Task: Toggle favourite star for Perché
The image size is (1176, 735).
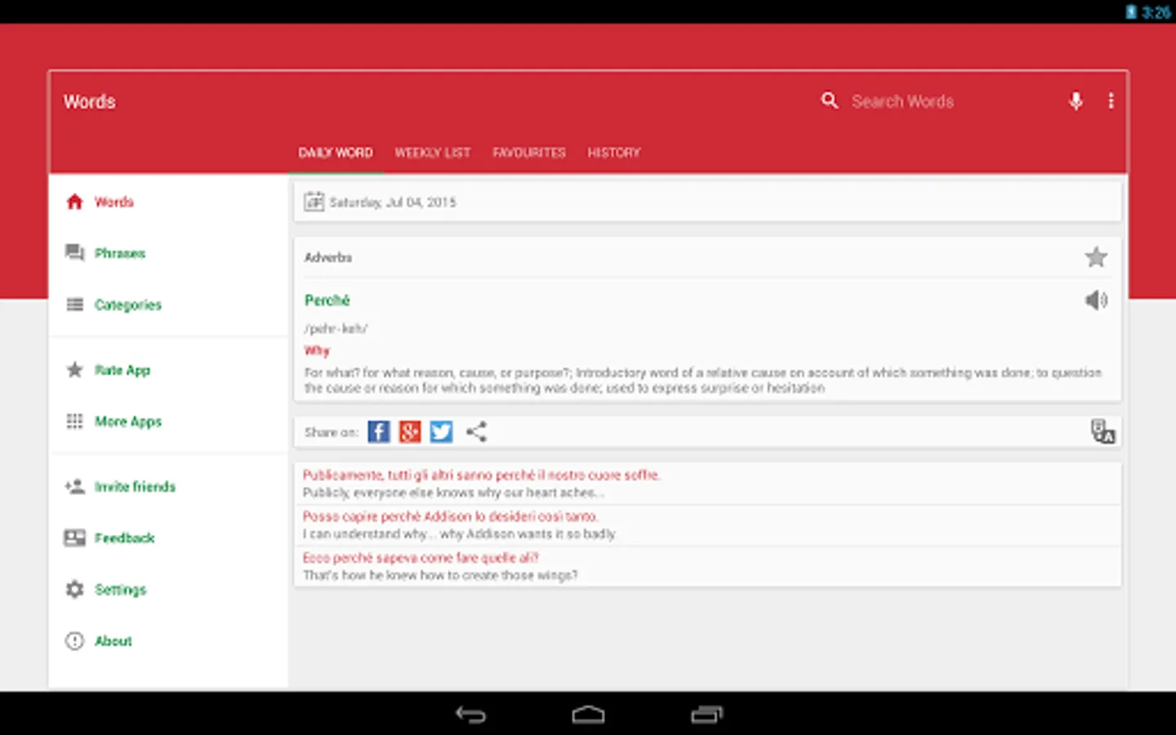Action: (1096, 257)
